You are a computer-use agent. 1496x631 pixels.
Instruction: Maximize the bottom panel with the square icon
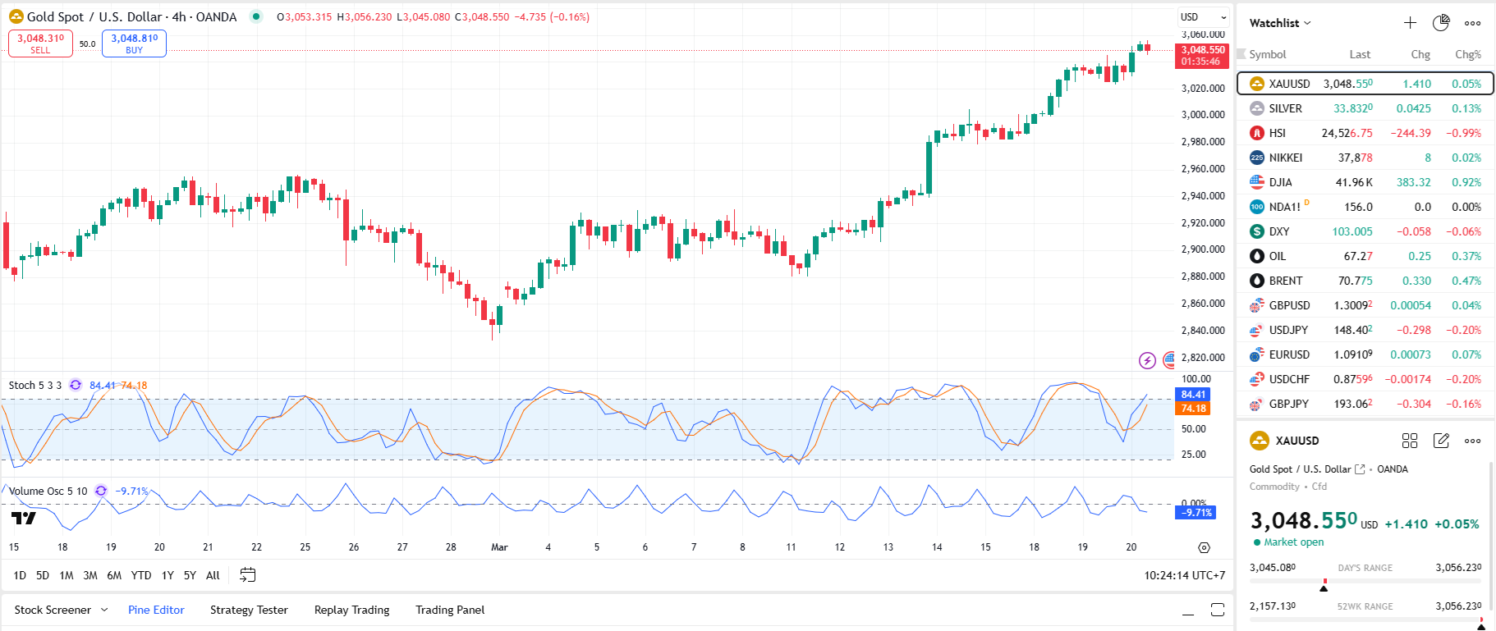(x=1218, y=610)
